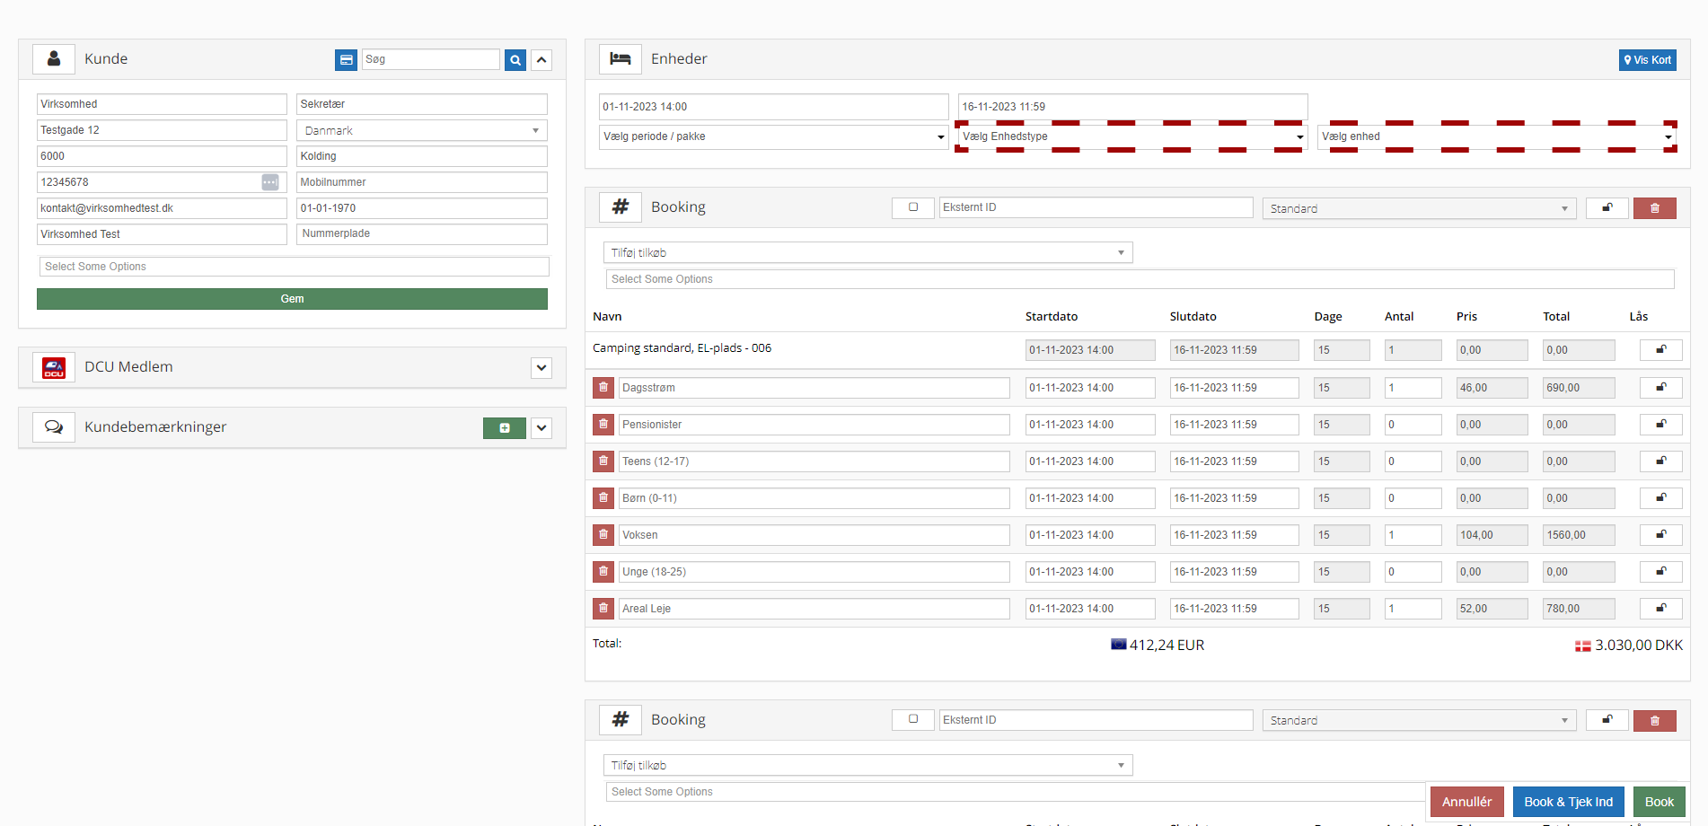Click the Vis Kort map button
The height and width of the screenshot is (826, 1708).
pyautogui.click(x=1647, y=60)
